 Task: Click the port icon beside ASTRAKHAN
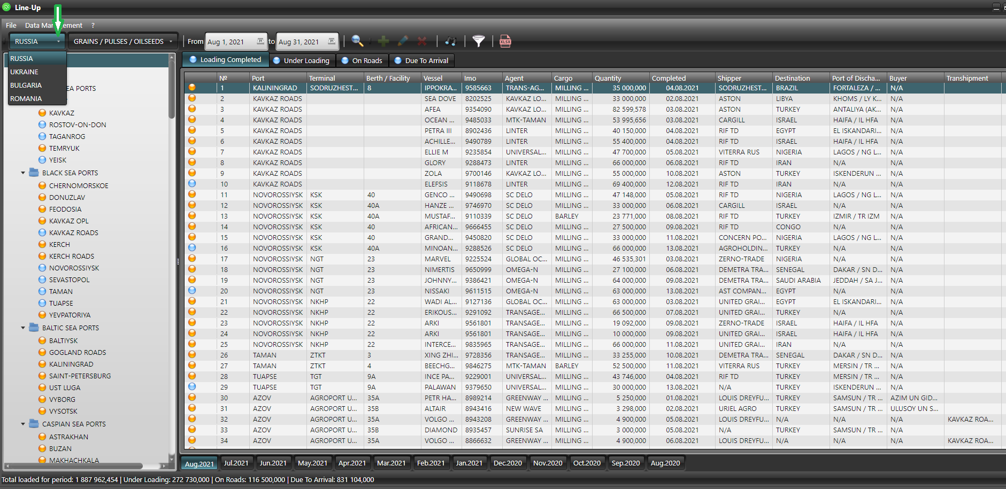tap(42, 437)
